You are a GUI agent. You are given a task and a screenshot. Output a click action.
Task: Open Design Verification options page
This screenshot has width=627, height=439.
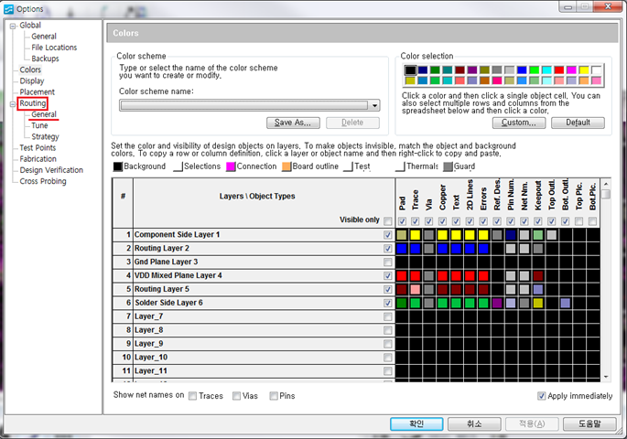point(51,170)
